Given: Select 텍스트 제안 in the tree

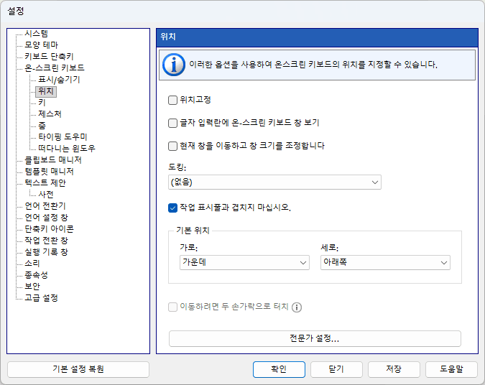Looking at the screenshot, I should click(x=45, y=182).
